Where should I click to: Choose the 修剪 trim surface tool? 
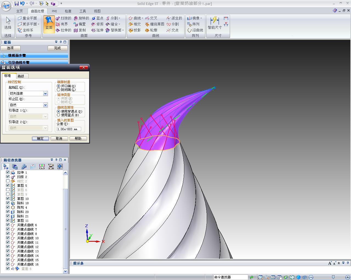coord(97,24)
